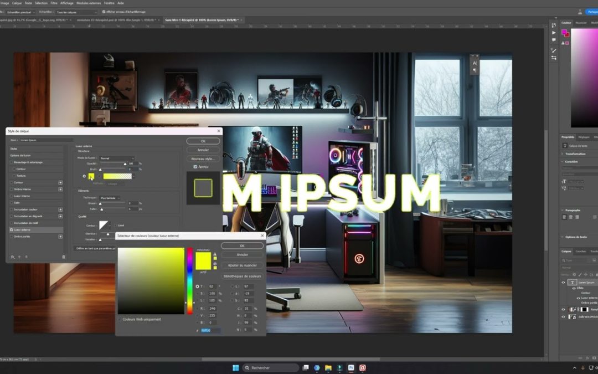
Task: Add another Contour effect with plus icon
Action: pyautogui.click(x=60, y=182)
